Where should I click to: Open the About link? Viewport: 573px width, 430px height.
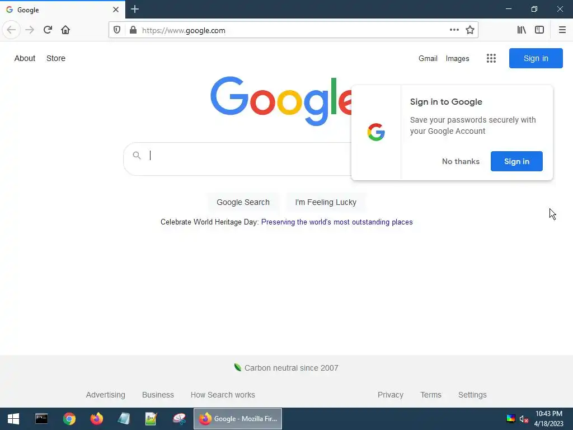(25, 58)
